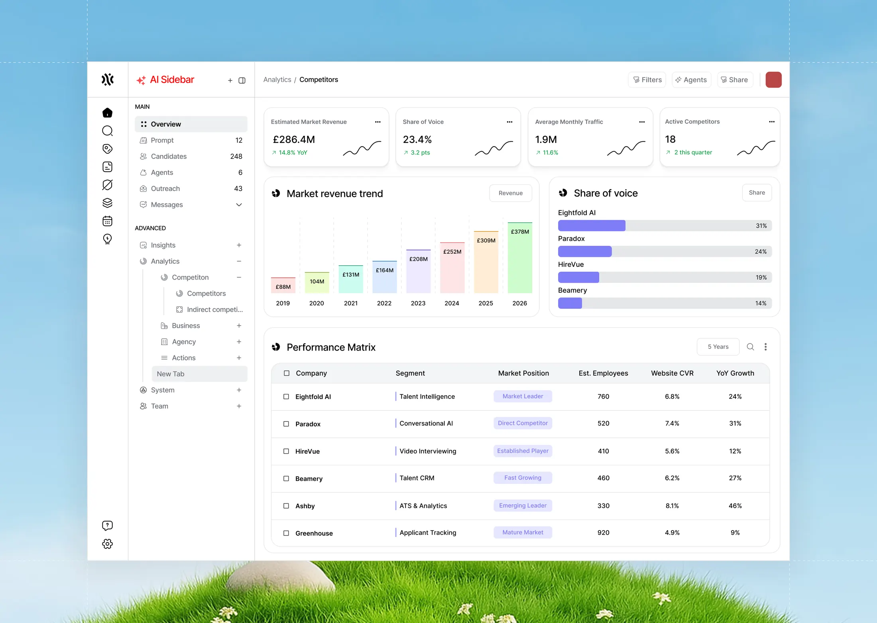Open the Agents sidebar menu item

pyautogui.click(x=191, y=172)
